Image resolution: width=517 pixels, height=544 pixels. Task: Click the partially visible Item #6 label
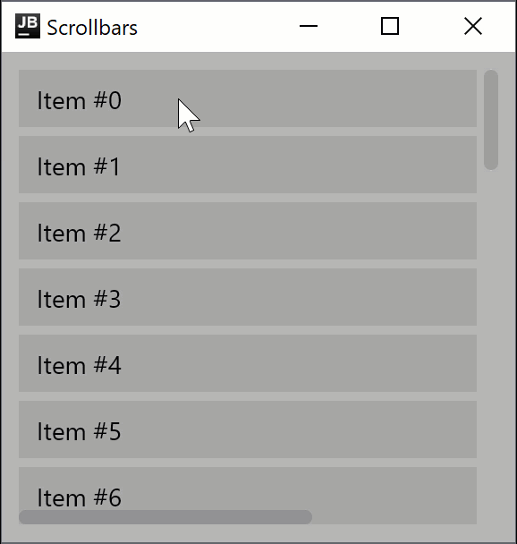[x=80, y=497]
